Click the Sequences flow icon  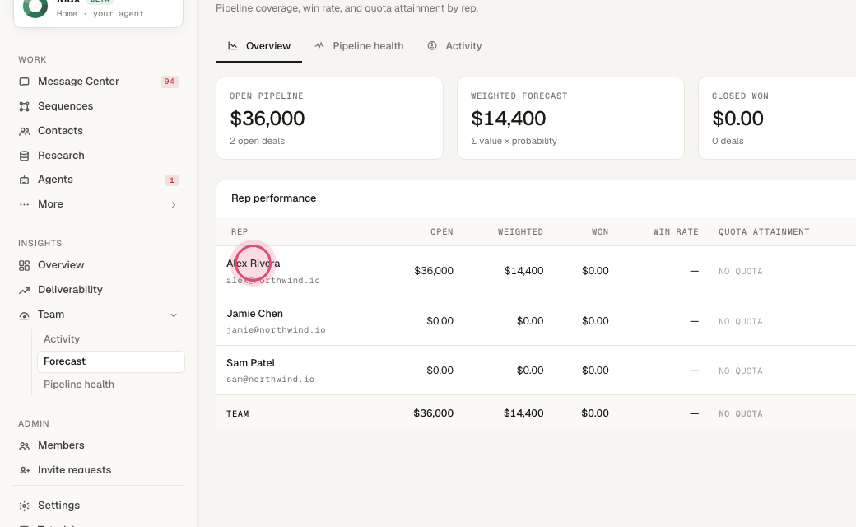(24, 106)
